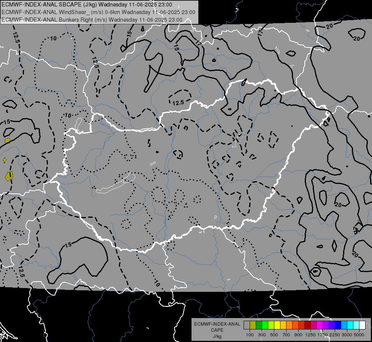Click the Bunkers Right (m/s) title line
This screenshot has width=372, height=342.
tap(92, 20)
